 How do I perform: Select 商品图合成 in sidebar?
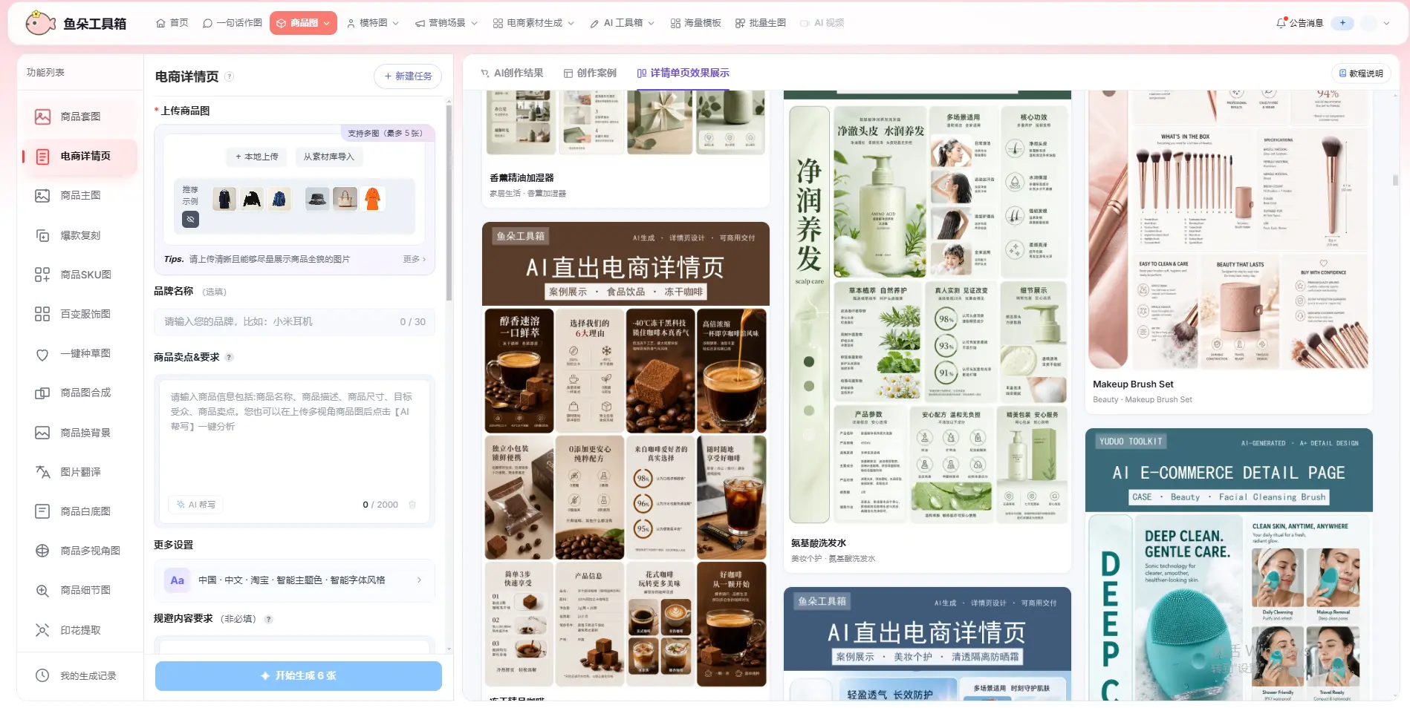pyautogui.click(x=79, y=393)
